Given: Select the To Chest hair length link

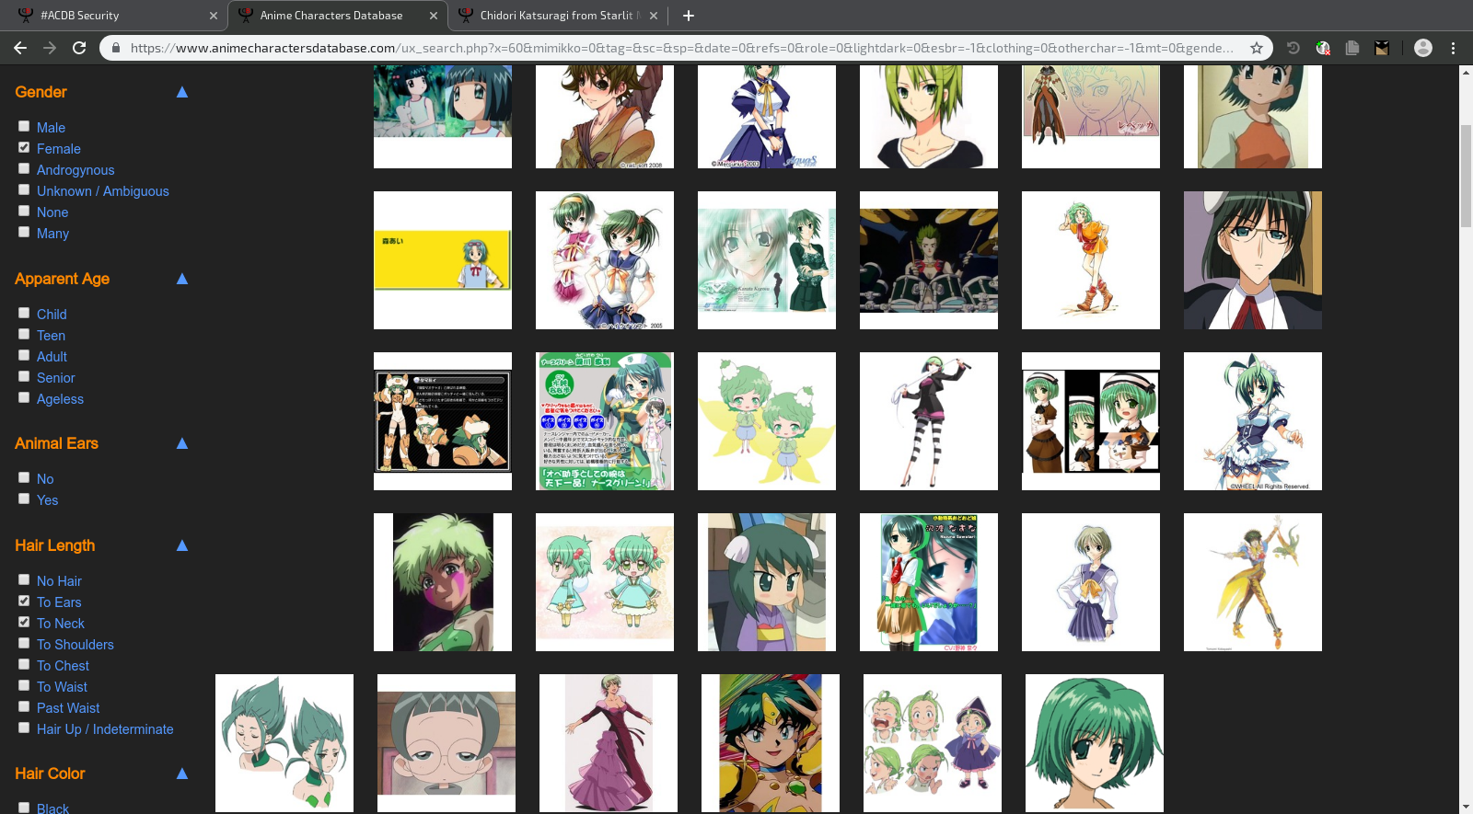Looking at the screenshot, I should 63,666.
